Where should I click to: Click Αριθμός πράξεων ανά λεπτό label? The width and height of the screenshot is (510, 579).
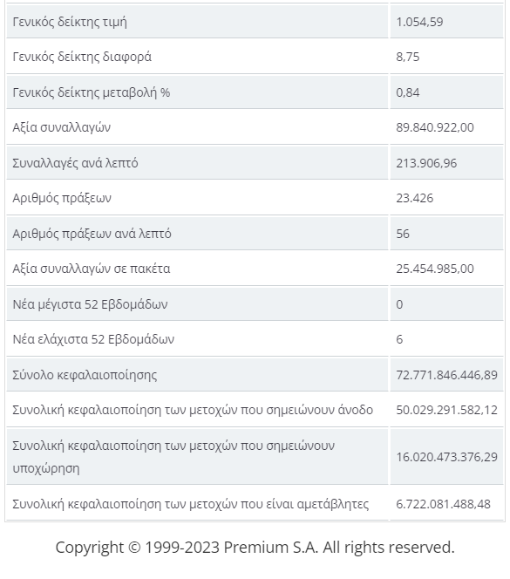92,234
